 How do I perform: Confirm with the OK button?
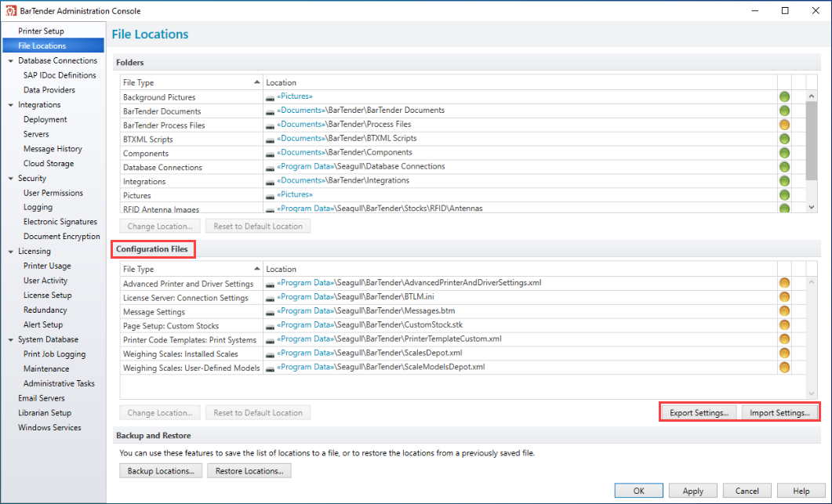pyautogui.click(x=639, y=491)
